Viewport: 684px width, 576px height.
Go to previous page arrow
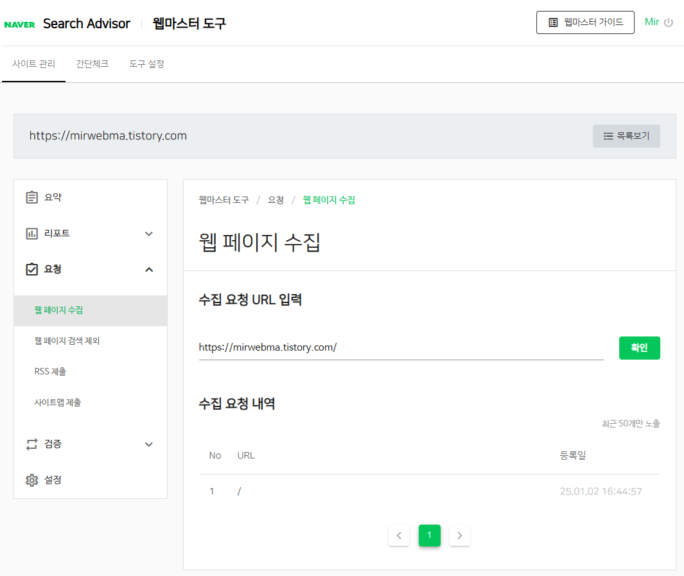pyautogui.click(x=399, y=536)
